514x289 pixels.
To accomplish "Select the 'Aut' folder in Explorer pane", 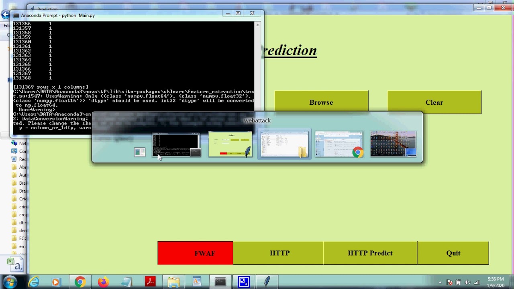I will [x=19, y=175].
